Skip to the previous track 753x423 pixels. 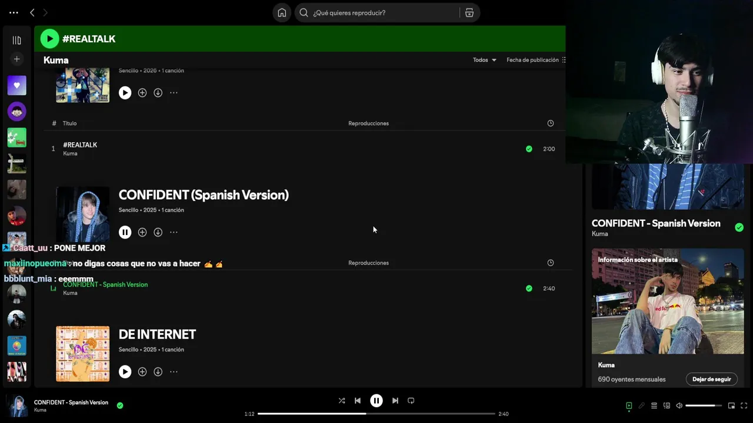(358, 401)
